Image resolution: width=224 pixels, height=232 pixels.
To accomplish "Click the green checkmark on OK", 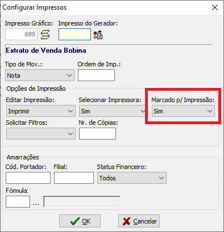I will [75, 221].
